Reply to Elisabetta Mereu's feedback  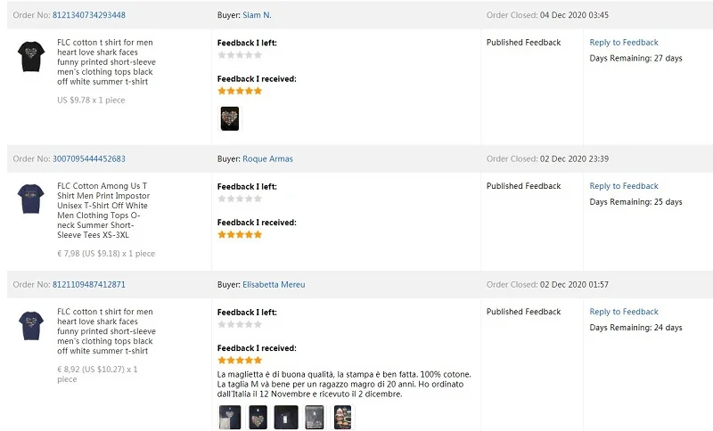[624, 312]
